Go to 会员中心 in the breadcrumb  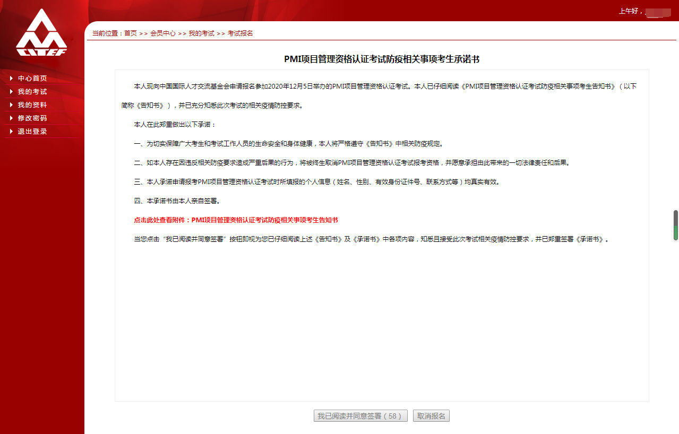tap(163, 33)
